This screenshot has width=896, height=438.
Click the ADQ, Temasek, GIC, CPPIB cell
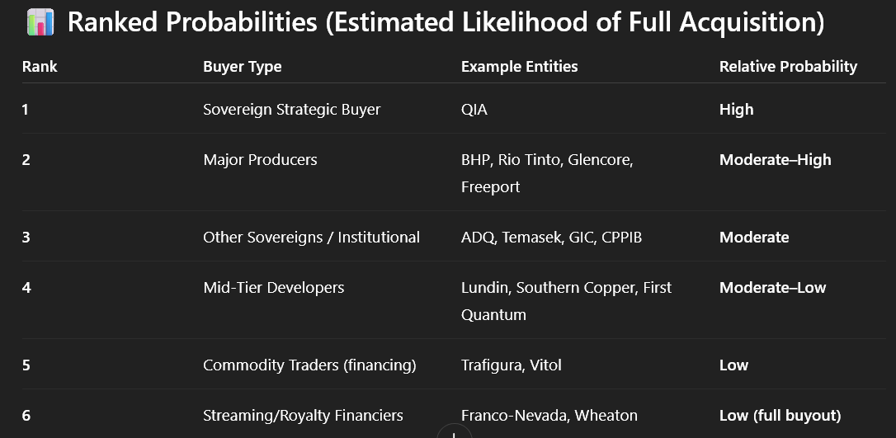click(x=551, y=238)
